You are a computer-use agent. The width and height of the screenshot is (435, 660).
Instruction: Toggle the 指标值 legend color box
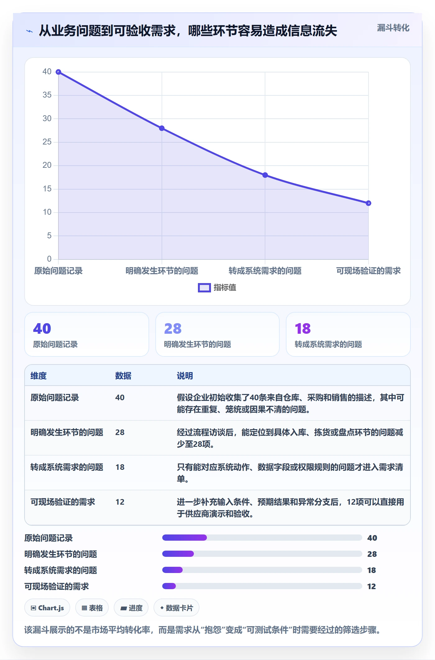(x=204, y=288)
